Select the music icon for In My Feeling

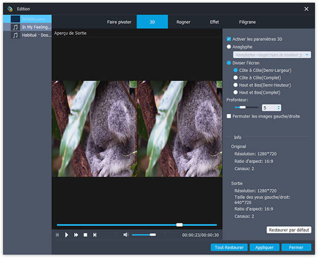(15, 27)
